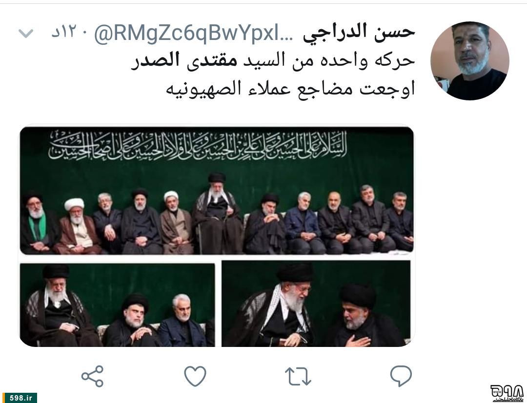Click the reply speech bubble icon
Screen dimensions: 527x403
(x=401, y=376)
